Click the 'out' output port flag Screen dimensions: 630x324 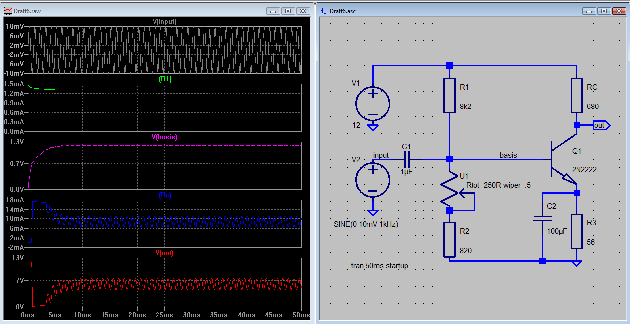point(601,125)
